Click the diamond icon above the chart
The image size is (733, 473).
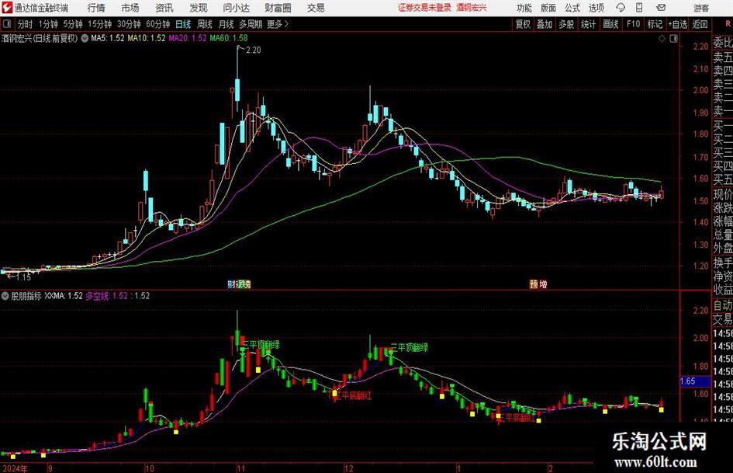pos(662,39)
